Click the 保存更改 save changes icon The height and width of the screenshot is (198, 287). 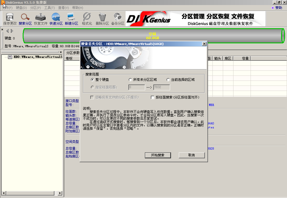10,19
